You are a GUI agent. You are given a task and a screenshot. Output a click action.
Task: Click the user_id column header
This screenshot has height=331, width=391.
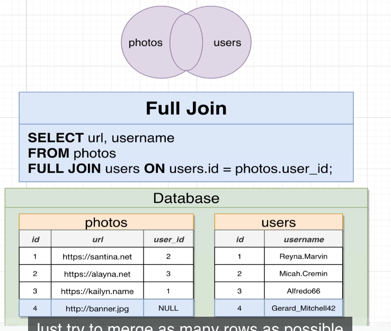[168, 239]
